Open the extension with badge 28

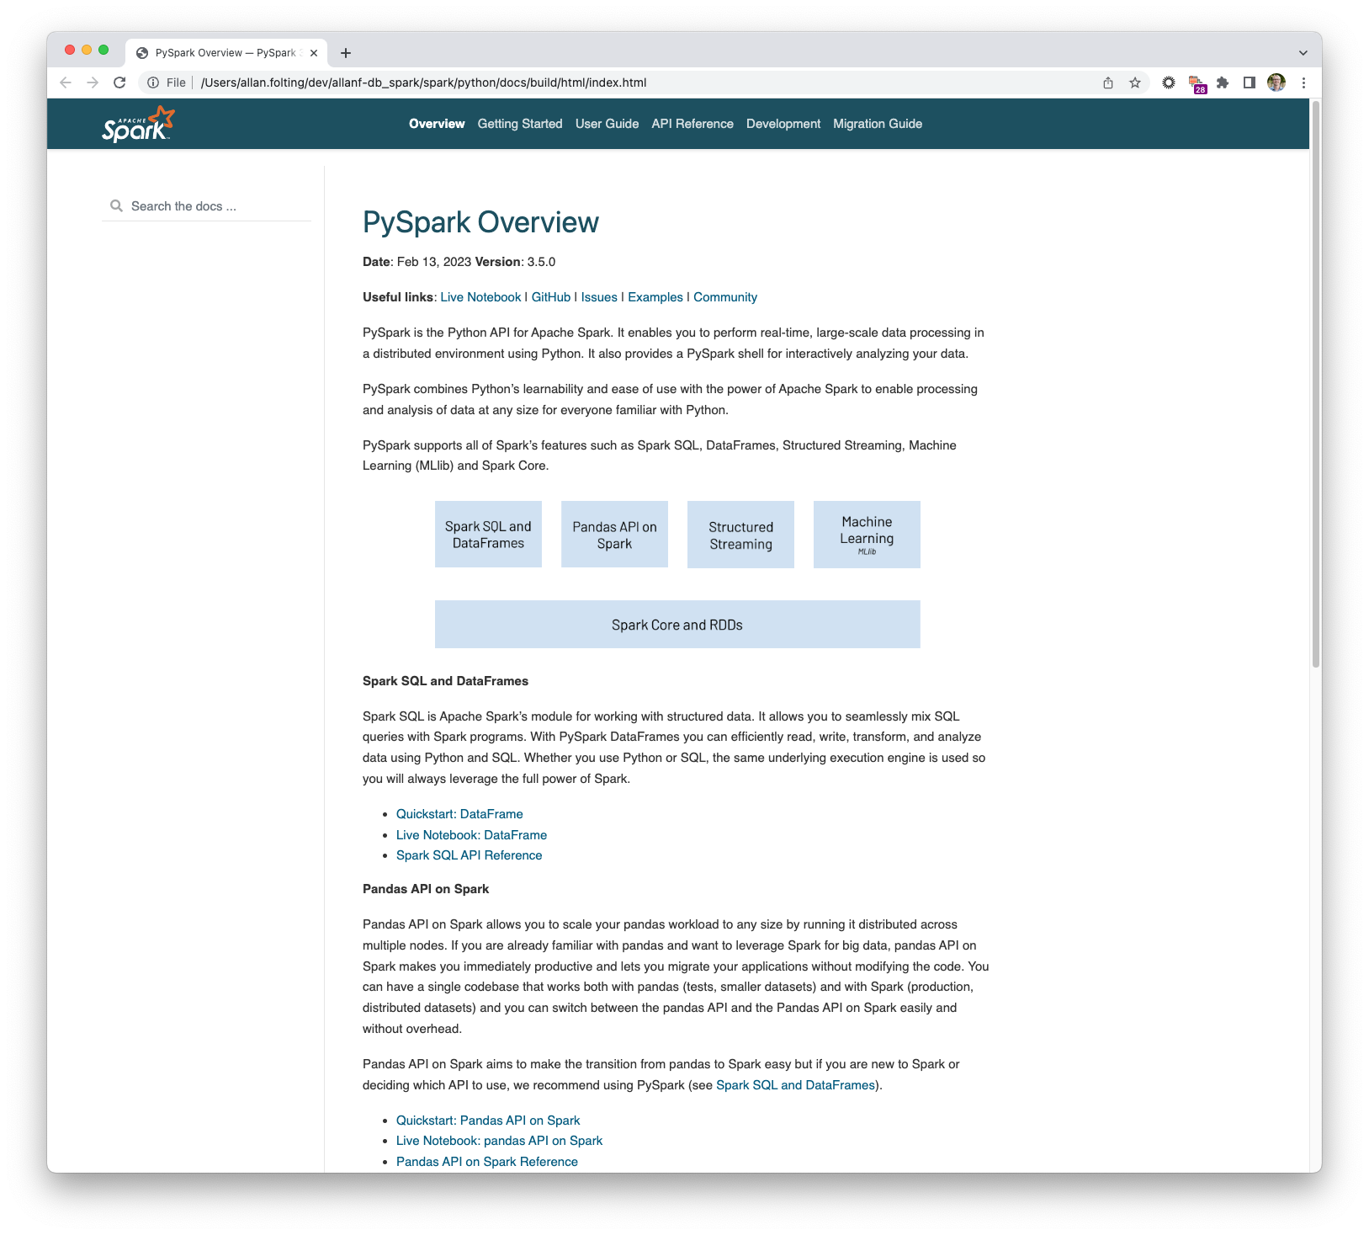1197,83
